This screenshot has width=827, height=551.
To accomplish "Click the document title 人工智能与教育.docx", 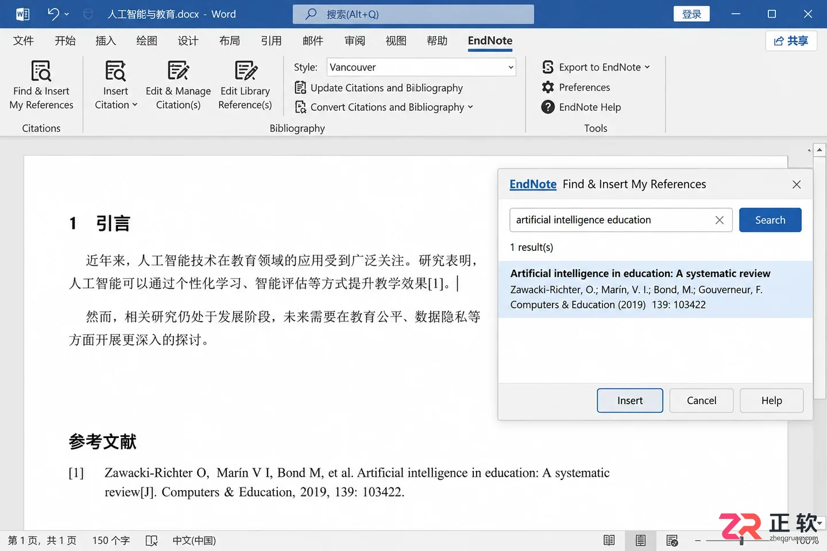I will (153, 14).
